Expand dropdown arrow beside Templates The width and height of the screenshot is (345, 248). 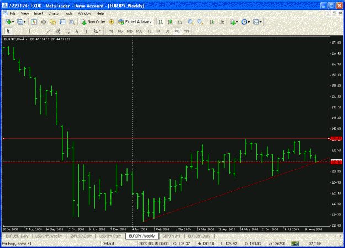(x=261, y=22)
